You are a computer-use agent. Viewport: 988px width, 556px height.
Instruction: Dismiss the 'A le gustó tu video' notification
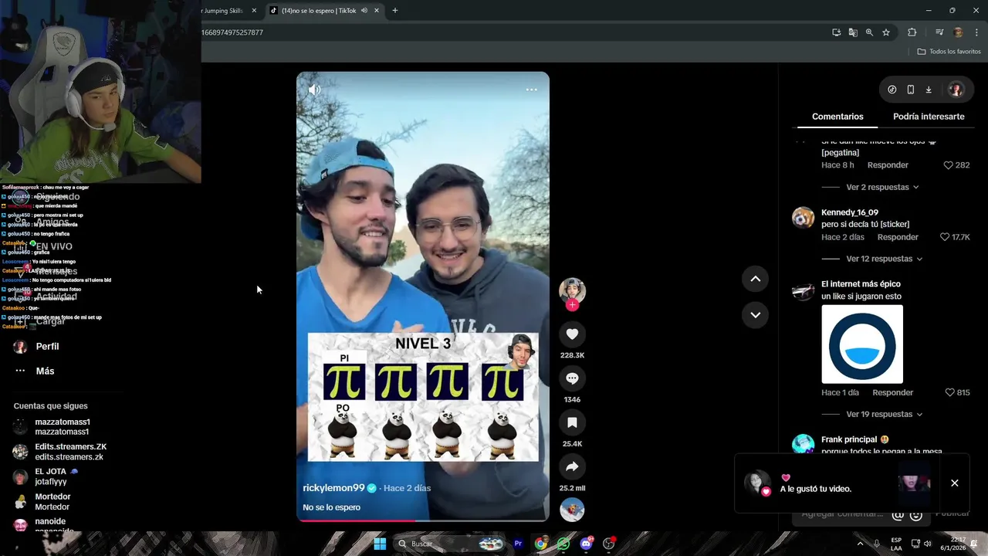pos(954,483)
